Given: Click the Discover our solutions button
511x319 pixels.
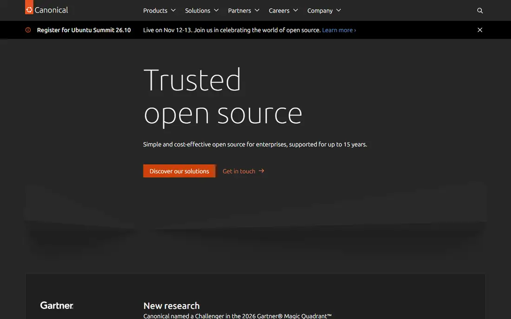Looking at the screenshot, I should tap(179, 171).
